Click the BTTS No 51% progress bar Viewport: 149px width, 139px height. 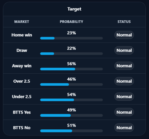coord(72,131)
